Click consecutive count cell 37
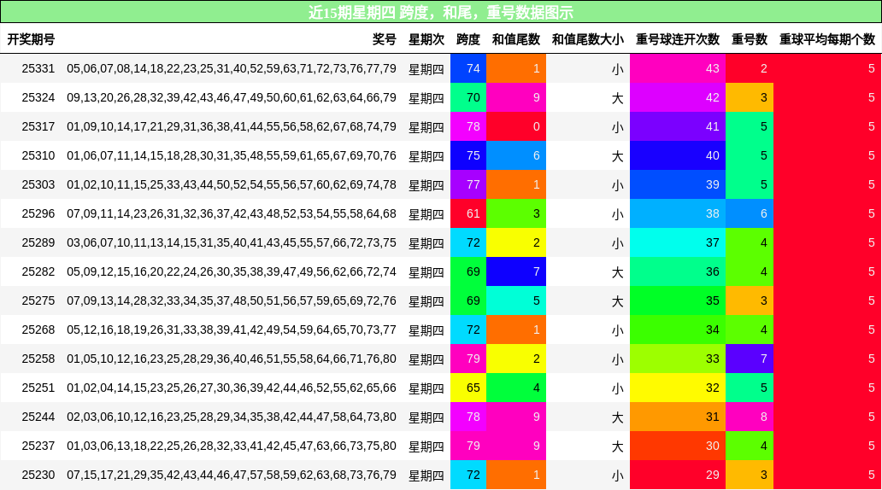Screen dimensions: 882x490 point(678,242)
